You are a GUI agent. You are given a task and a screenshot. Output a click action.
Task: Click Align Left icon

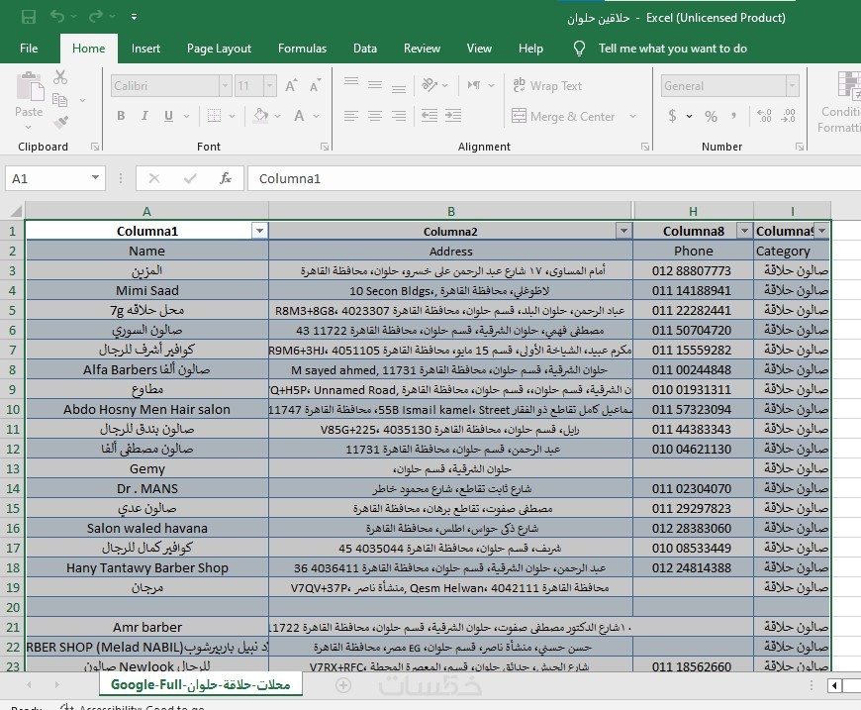(x=351, y=116)
